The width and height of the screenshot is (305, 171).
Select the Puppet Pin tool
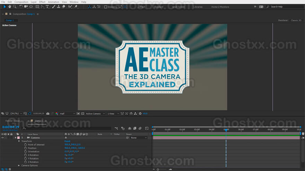(76, 7)
